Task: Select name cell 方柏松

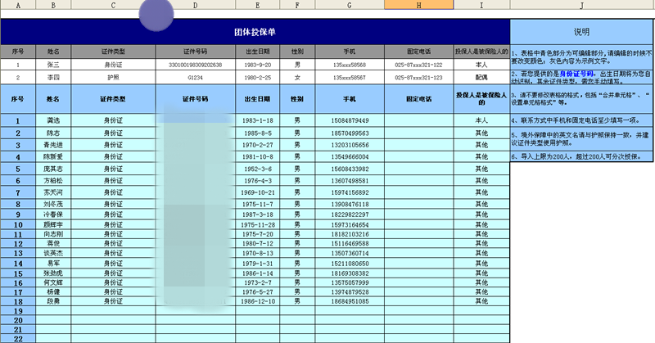Action: pyautogui.click(x=53, y=180)
